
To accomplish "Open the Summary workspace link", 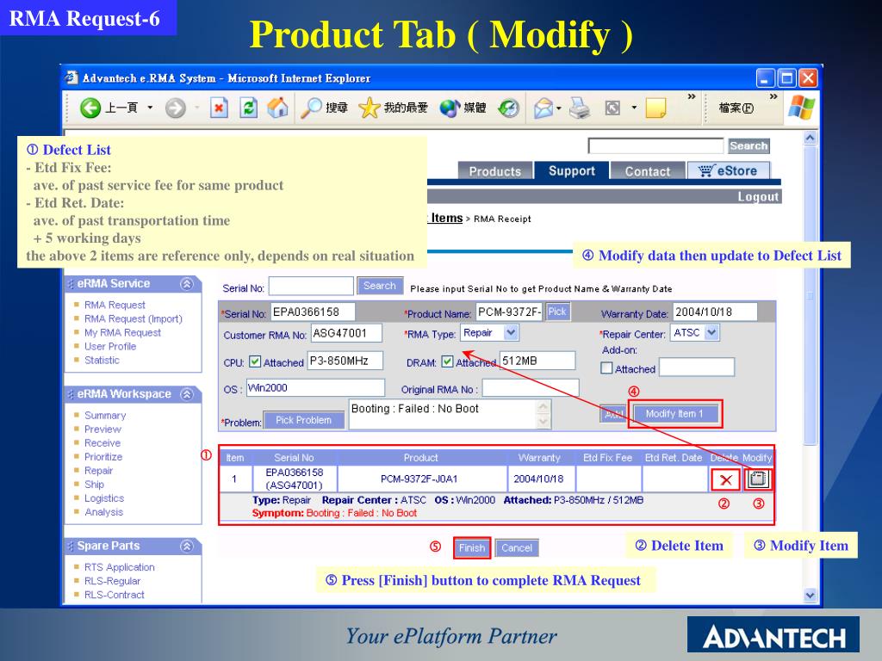I will click(105, 416).
